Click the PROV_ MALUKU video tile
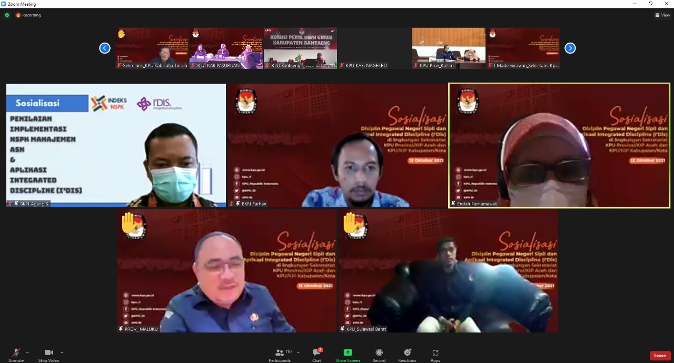Image resolution: width=674 pixels, height=363 pixels. click(x=226, y=271)
